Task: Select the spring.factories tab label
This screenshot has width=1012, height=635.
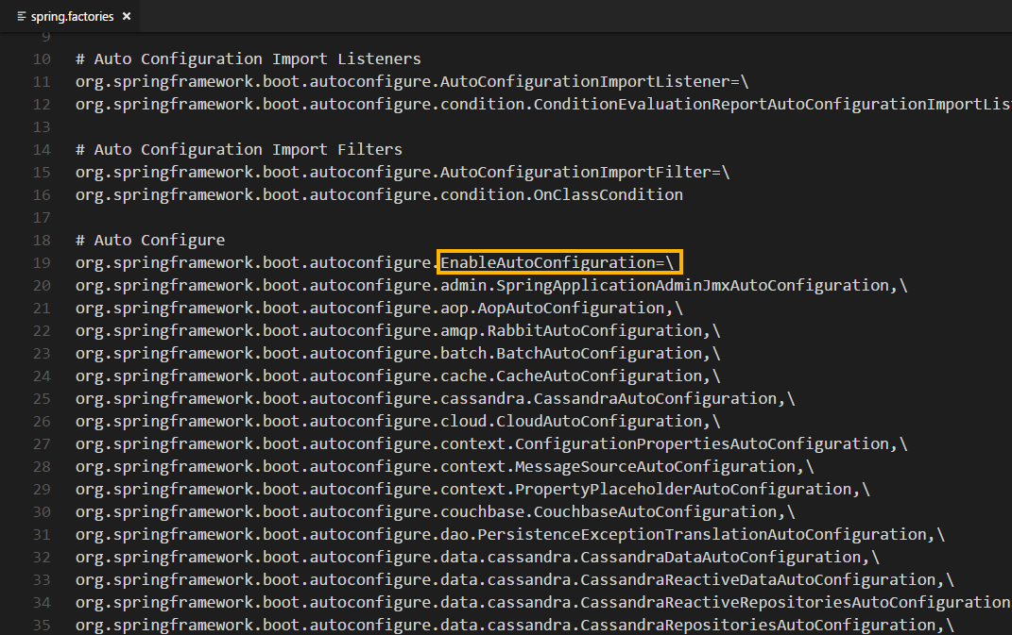Action: coord(73,17)
